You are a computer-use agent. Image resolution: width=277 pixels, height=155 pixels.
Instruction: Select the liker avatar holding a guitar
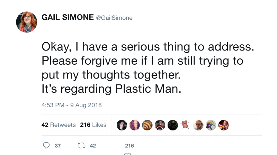[x=224, y=125]
